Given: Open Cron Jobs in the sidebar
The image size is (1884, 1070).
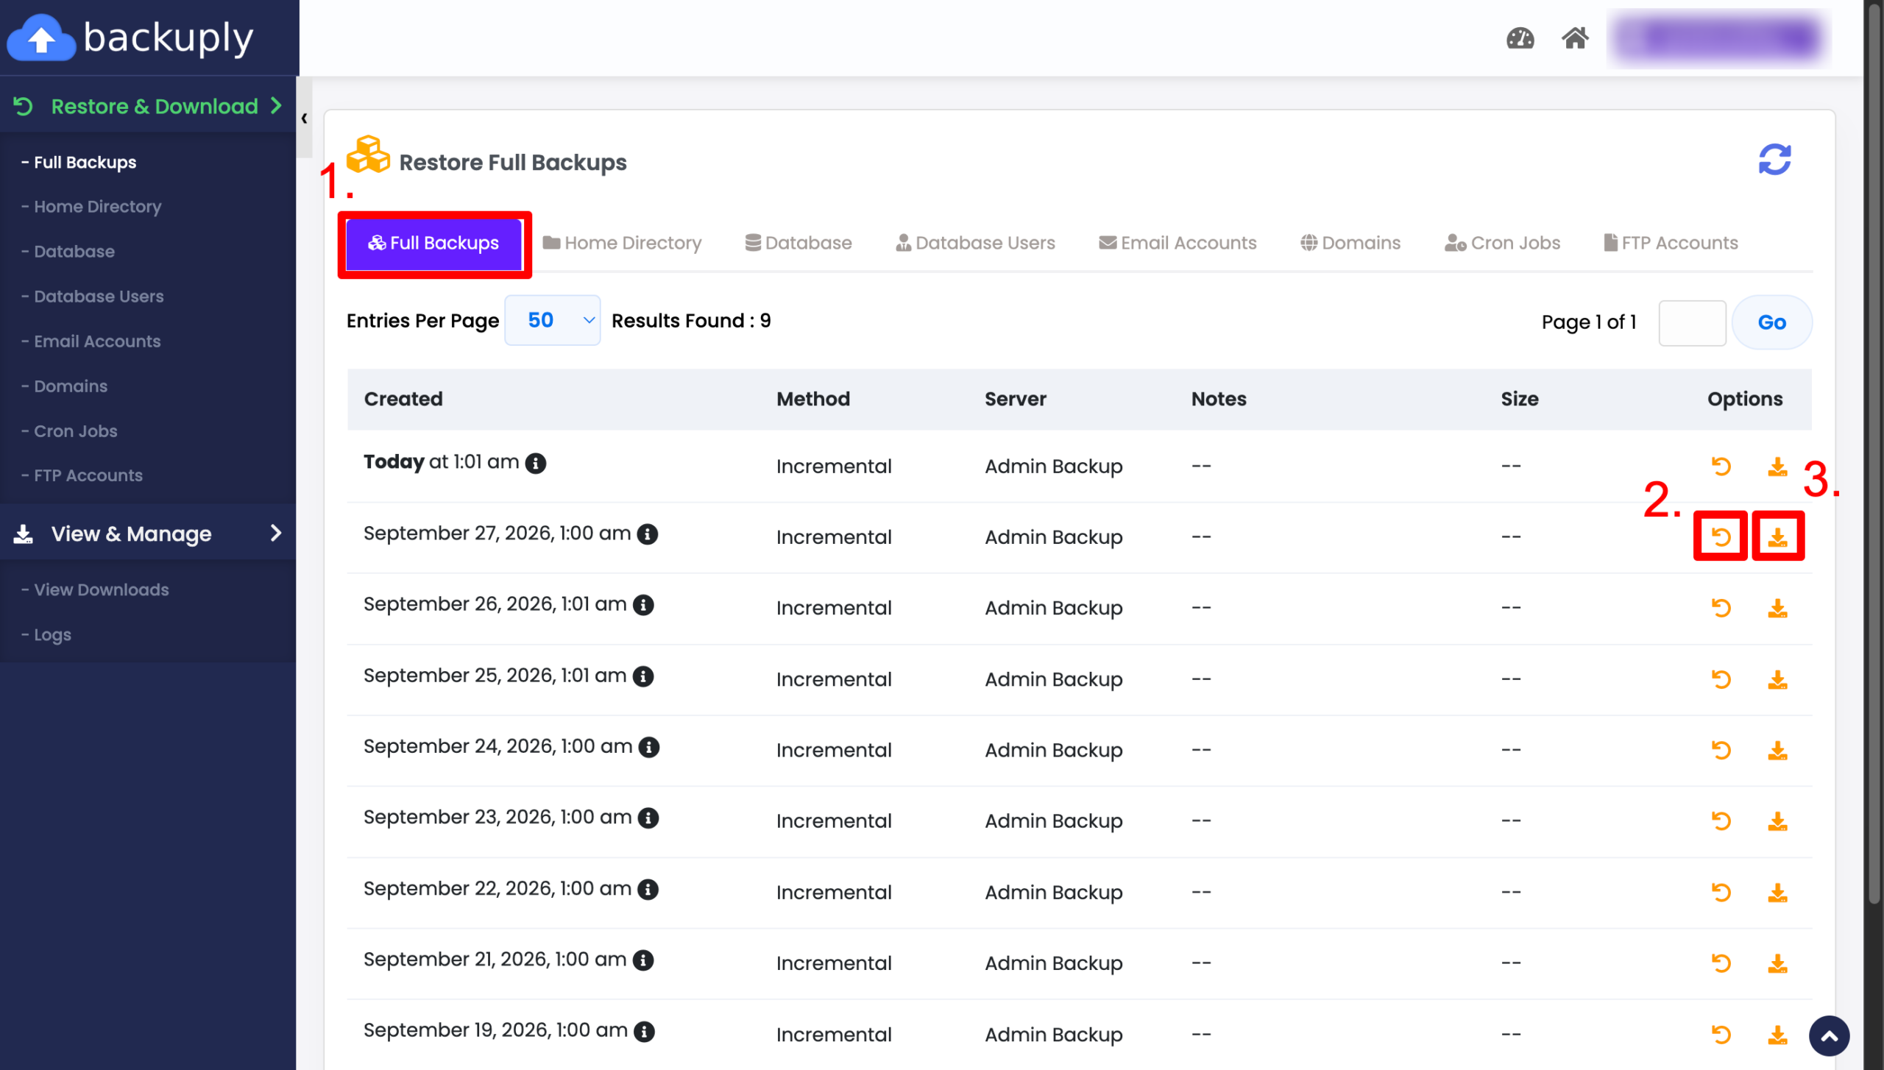Looking at the screenshot, I should pyautogui.click(x=69, y=431).
